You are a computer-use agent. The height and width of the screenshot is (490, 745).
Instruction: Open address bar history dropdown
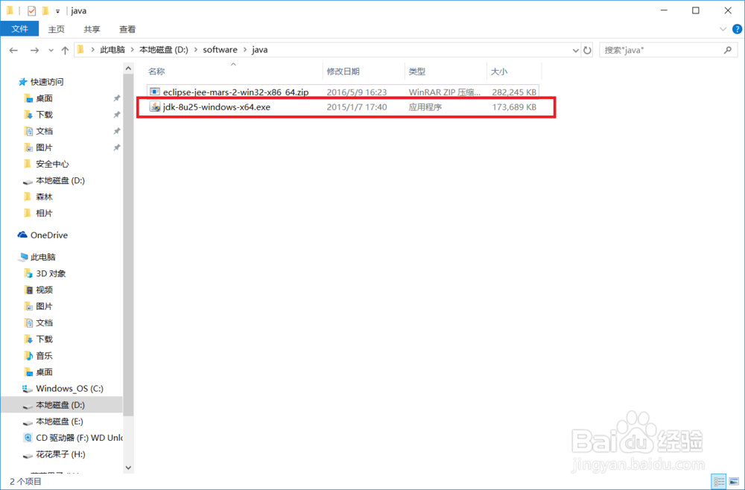pos(575,51)
